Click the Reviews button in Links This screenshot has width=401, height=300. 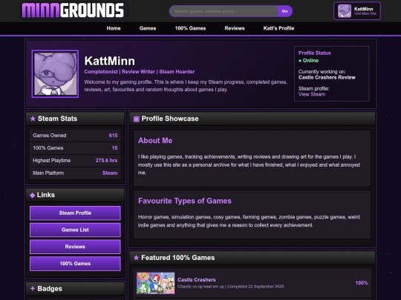[x=75, y=247]
